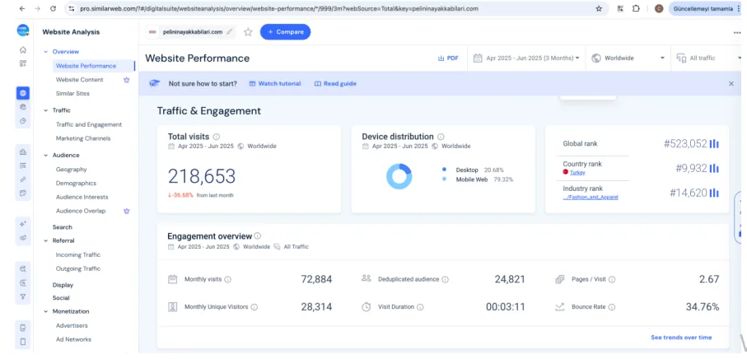Open Similar Sites in sidebar

pyautogui.click(x=72, y=93)
